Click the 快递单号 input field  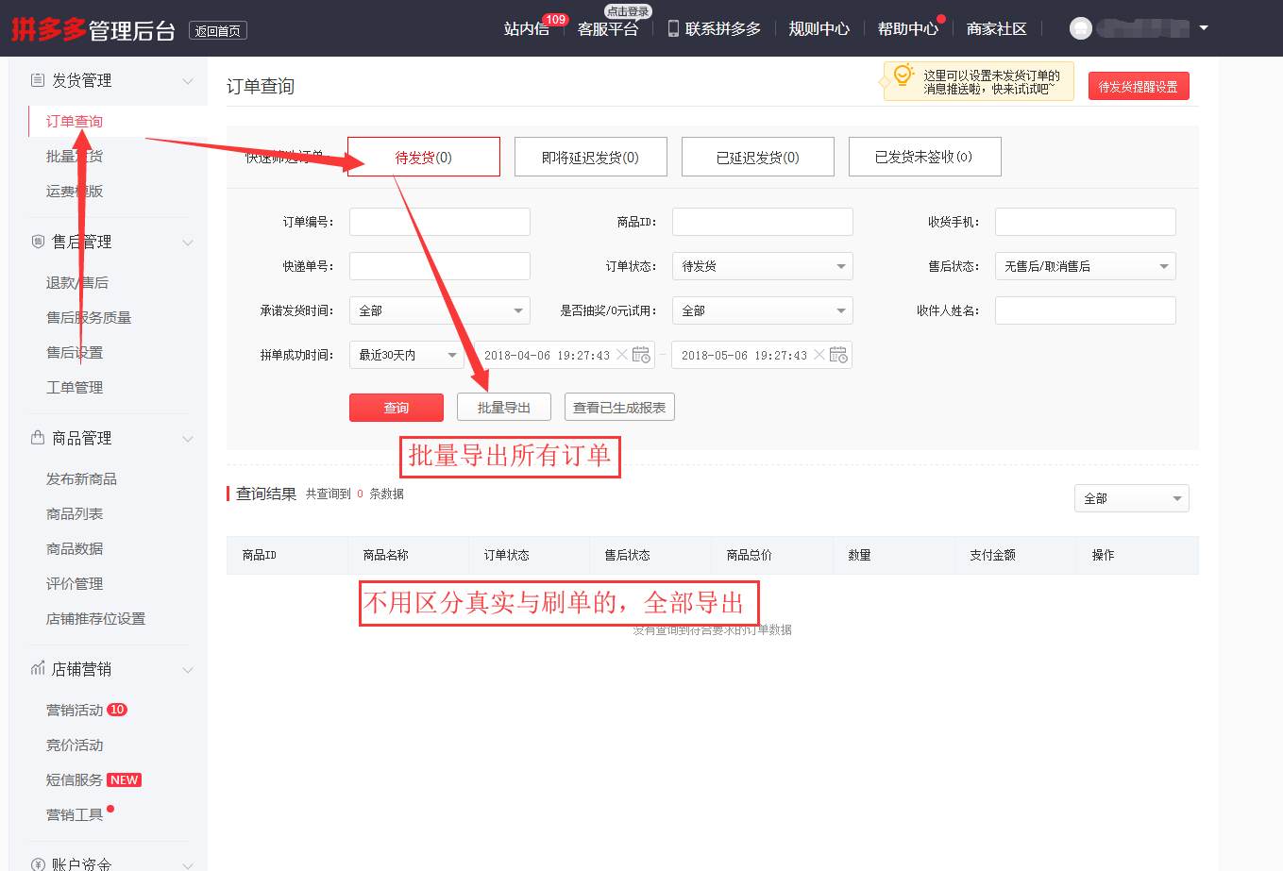[x=440, y=266]
